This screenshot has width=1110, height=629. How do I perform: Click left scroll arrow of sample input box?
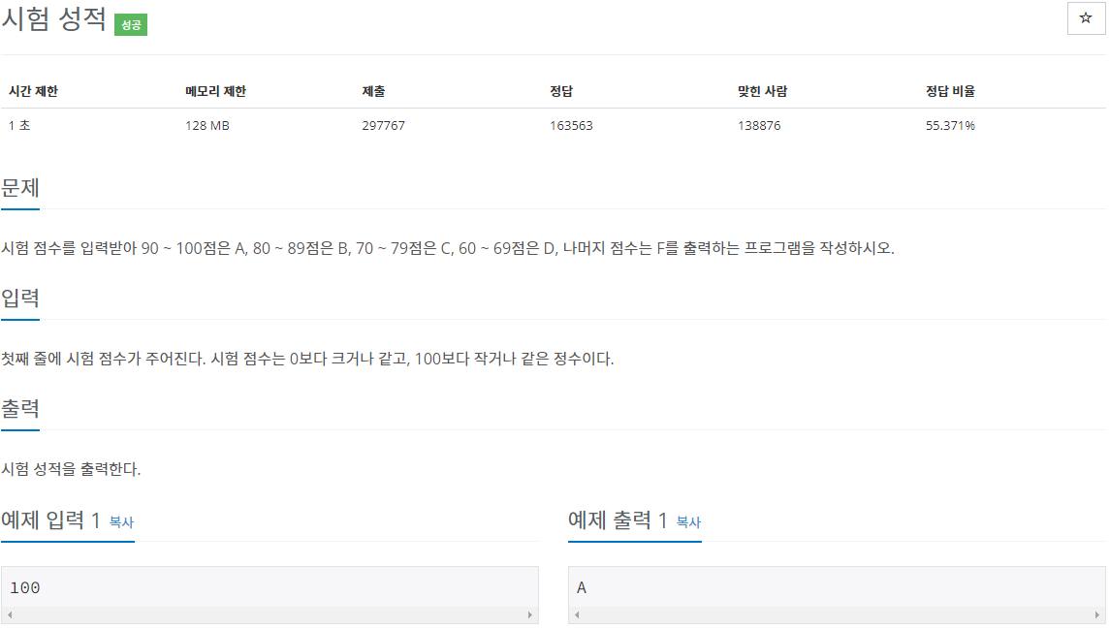click(10, 614)
